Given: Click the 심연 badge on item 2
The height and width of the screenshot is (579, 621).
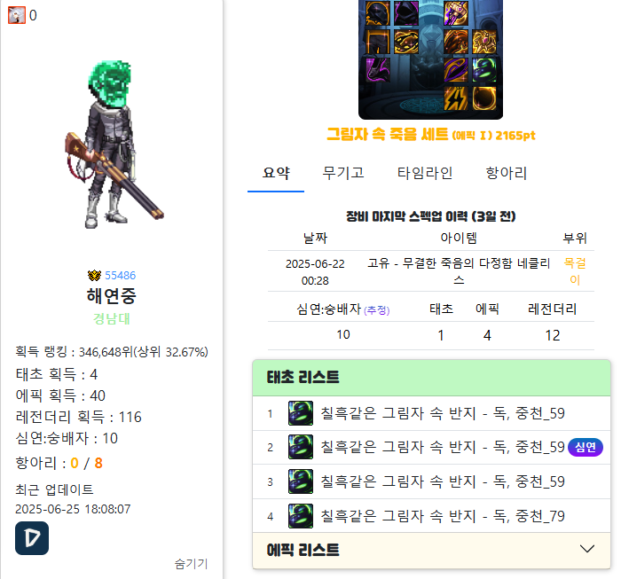Looking at the screenshot, I should [586, 447].
